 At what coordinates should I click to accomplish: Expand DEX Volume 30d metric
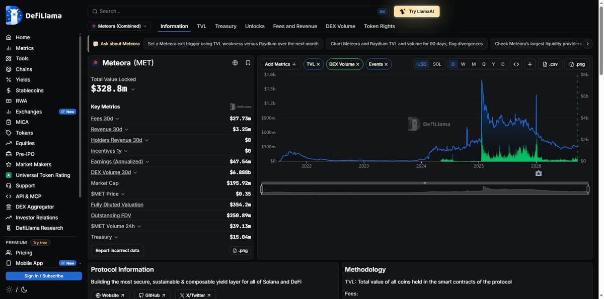tap(135, 172)
